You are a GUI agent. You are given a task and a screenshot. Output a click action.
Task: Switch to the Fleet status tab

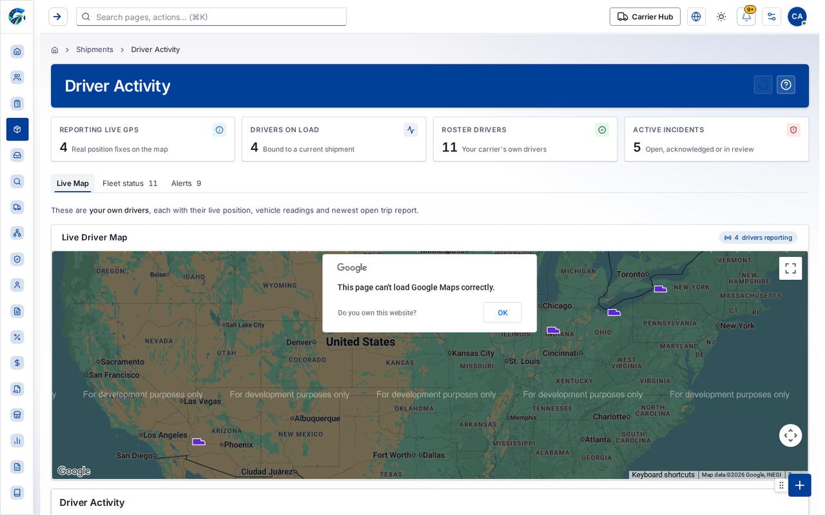130,183
